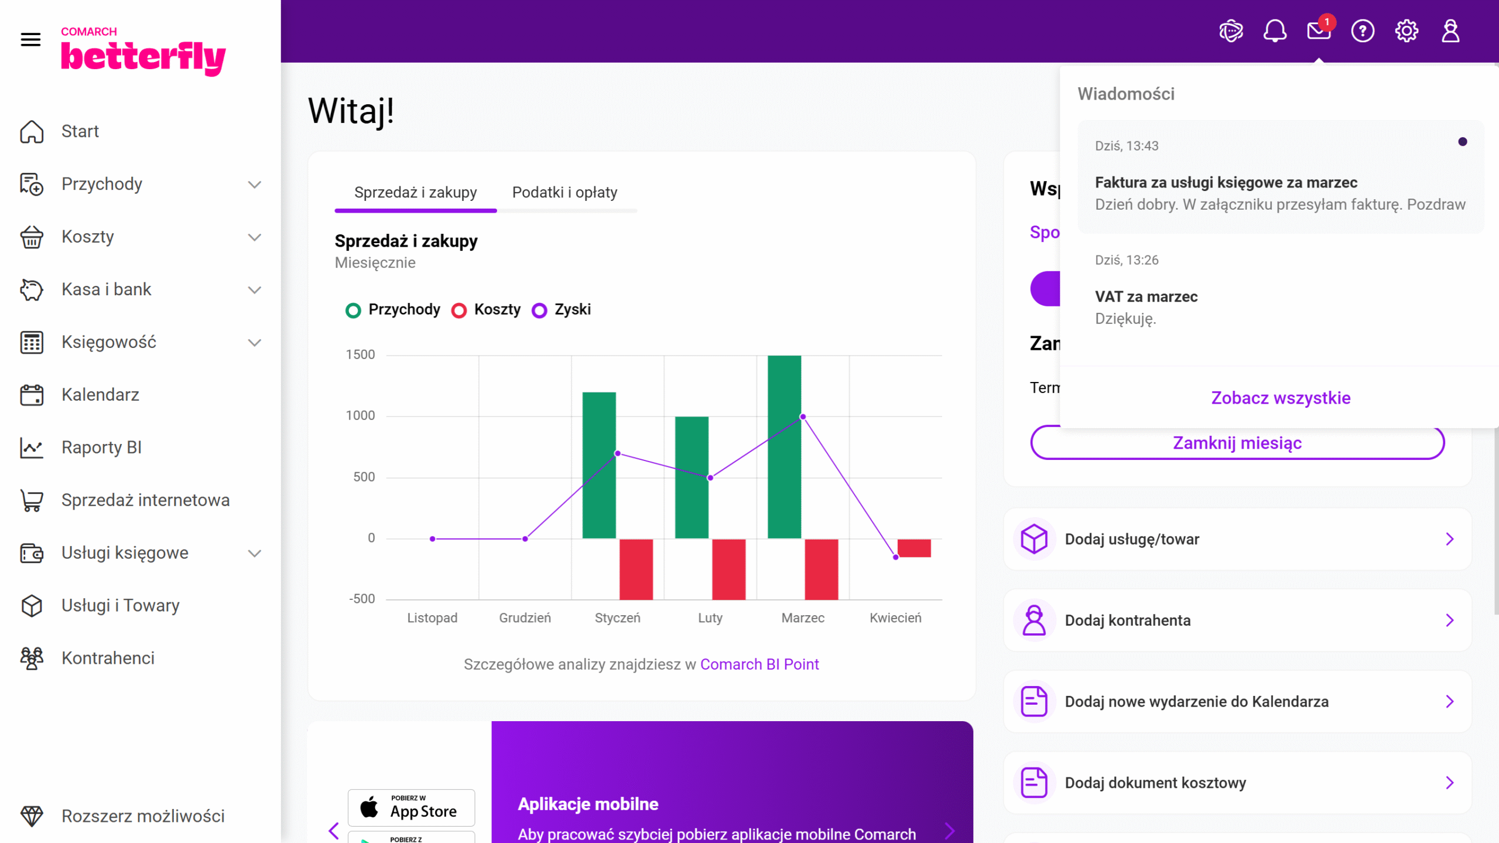The image size is (1499, 843).
Task: Open the hamburger menu icon
Action: click(30, 39)
